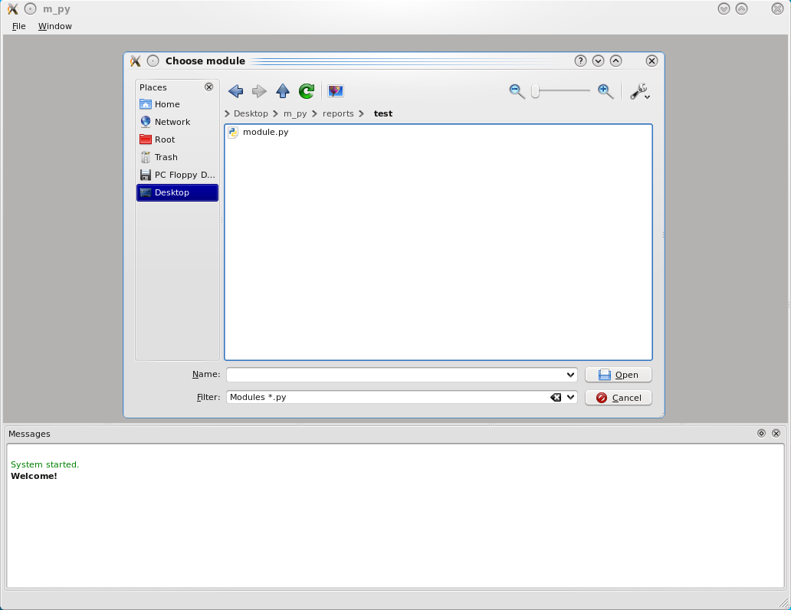Go to parent folder with up arrow
Image resolution: width=791 pixels, height=610 pixels.
click(283, 91)
